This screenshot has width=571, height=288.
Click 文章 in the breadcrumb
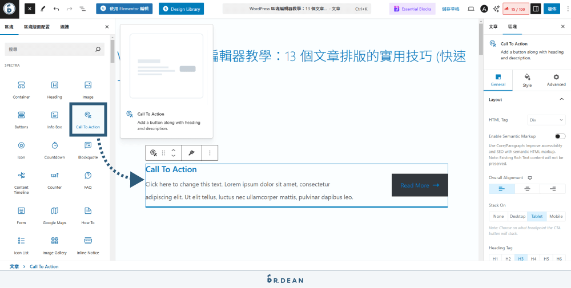(x=14, y=266)
